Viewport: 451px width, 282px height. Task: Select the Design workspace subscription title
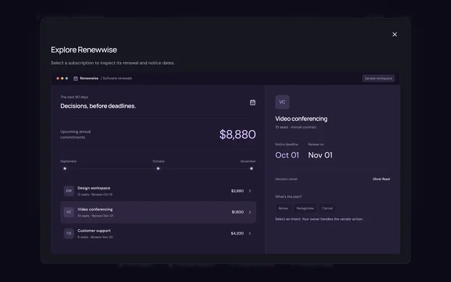[94, 188]
